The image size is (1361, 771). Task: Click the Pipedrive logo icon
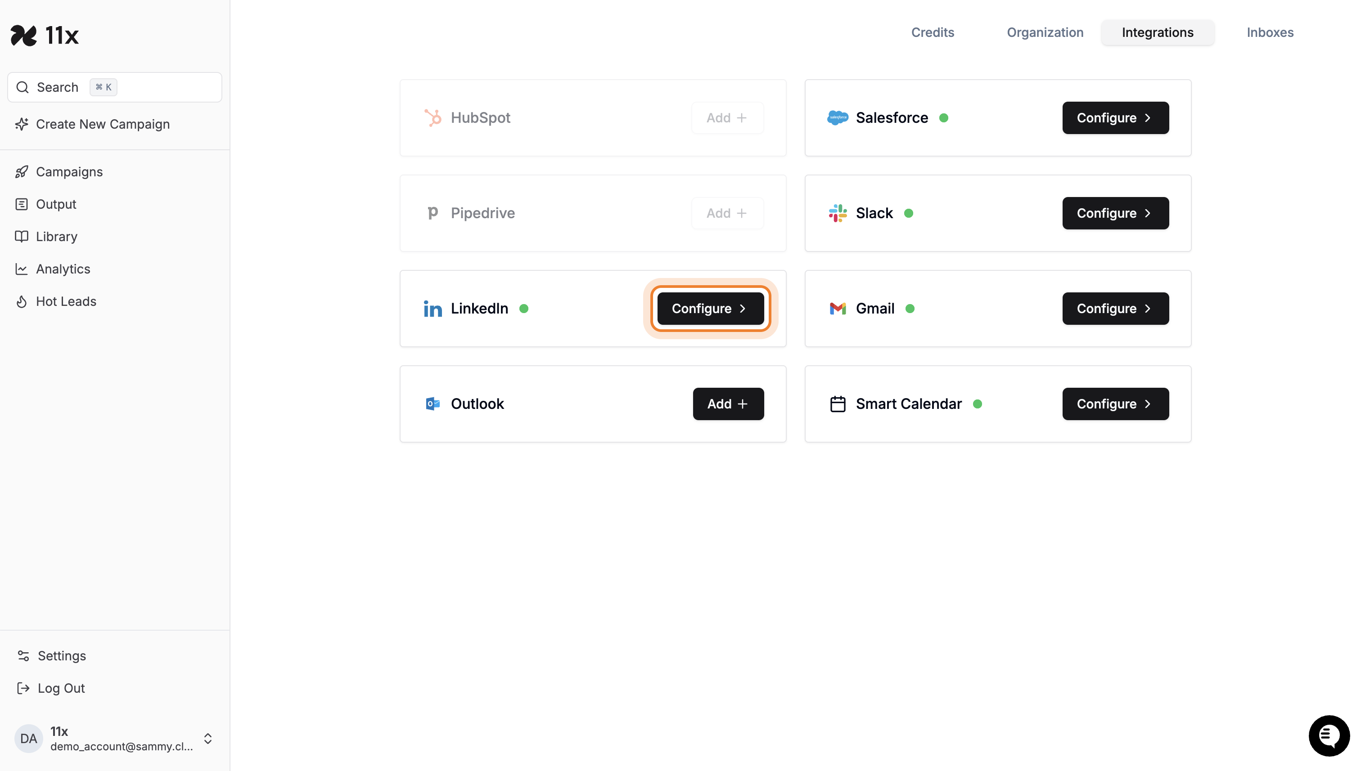[433, 213]
